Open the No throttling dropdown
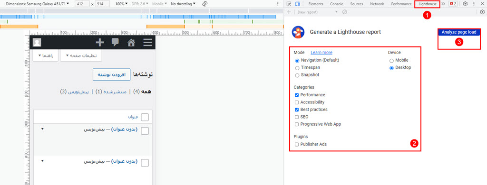This screenshot has height=185, width=487. (x=183, y=4)
